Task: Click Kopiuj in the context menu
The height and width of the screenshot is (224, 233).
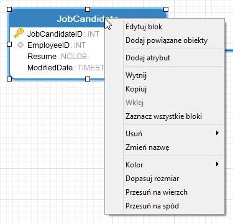Action: (x=165, y=89)
